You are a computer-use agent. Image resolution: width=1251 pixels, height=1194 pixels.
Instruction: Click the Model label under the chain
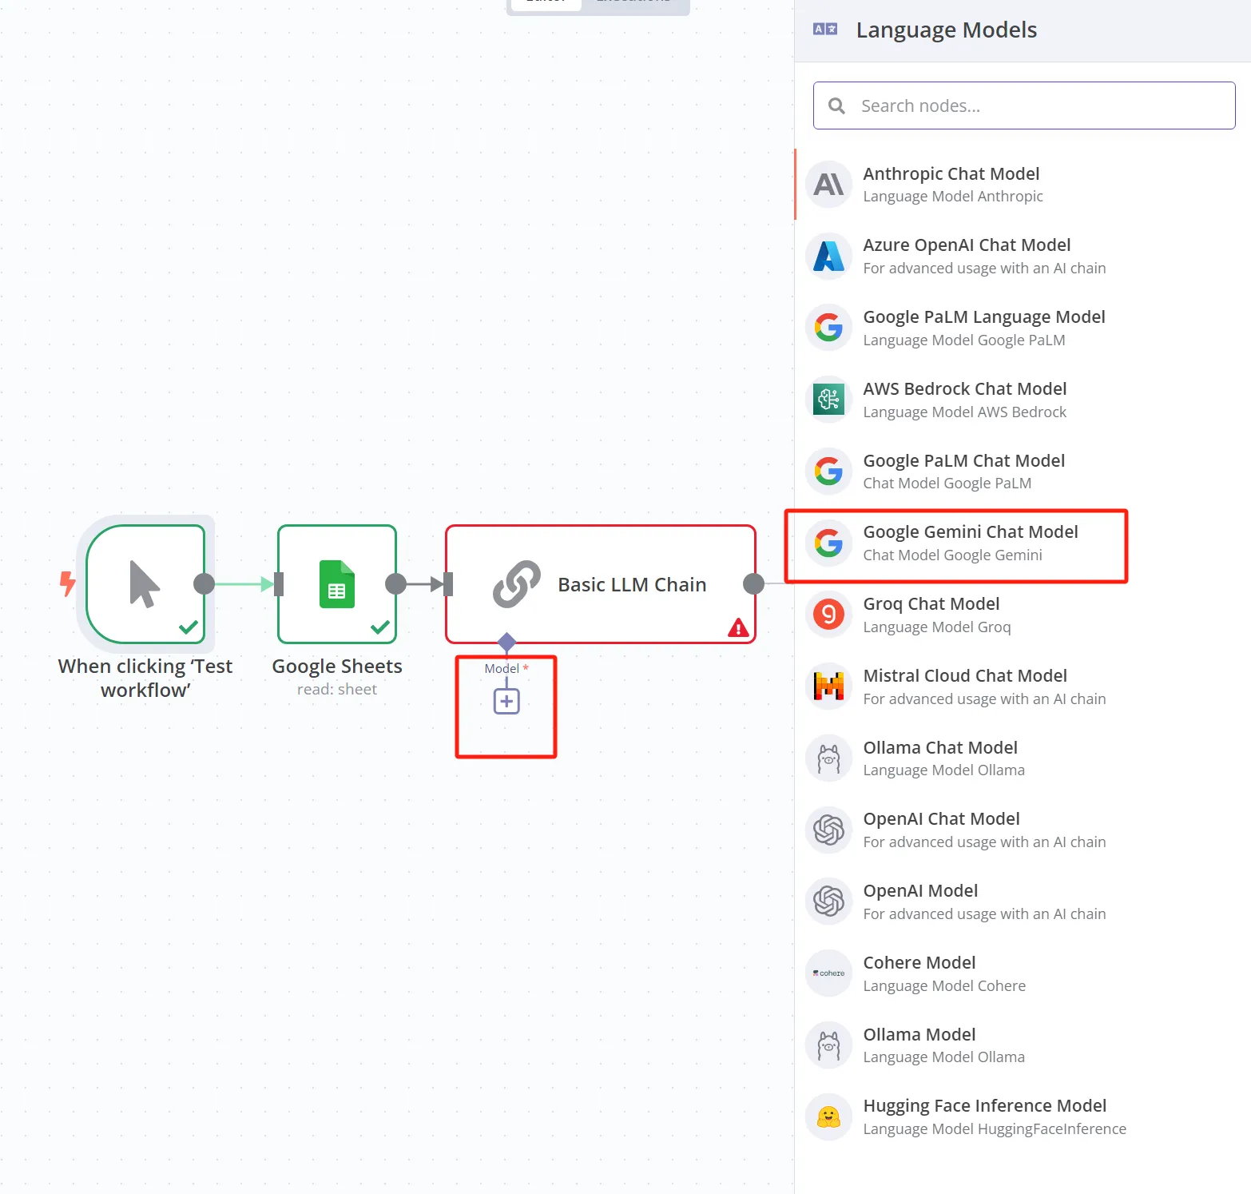[502, 668]
